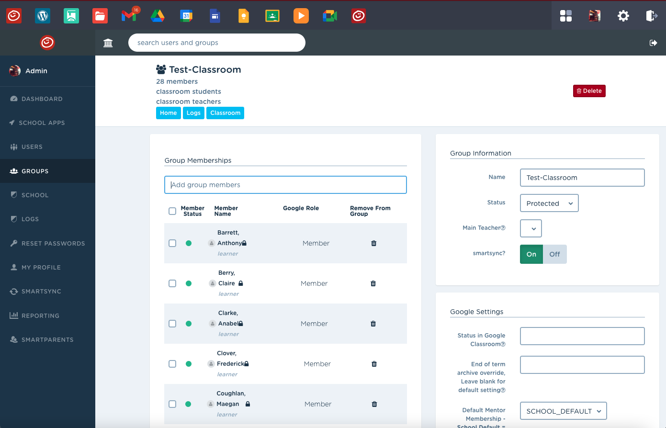Open the apps grid icon
Screen dimensions: 666x428
click(x=566, y=16)
